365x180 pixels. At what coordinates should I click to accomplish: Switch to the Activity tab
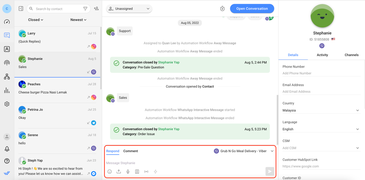(322, 55)
